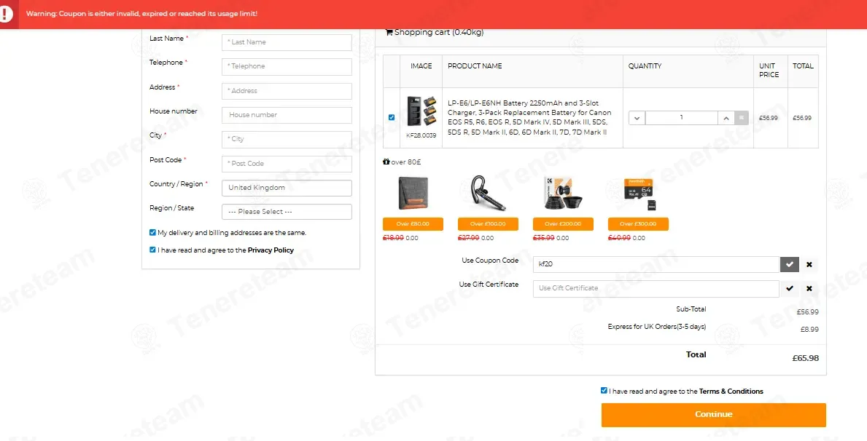The width and height of the screenshot is (867, 441).
Task: Increase quantity with up arrow
Action: [726, 118]
